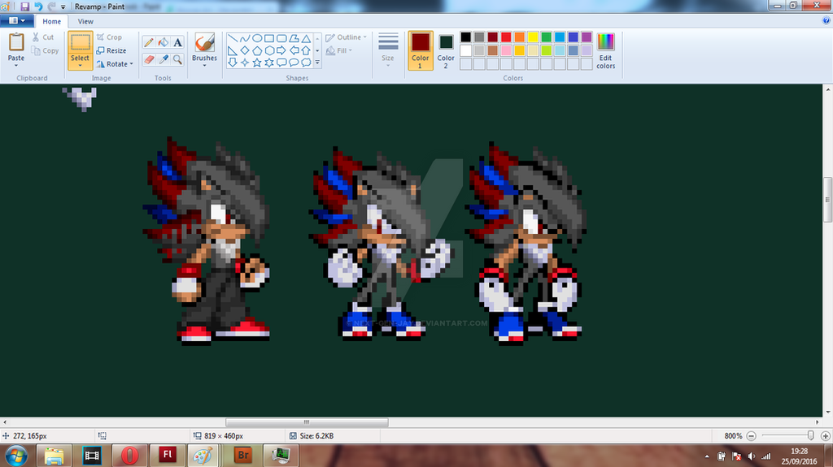Select the Pencil tool
The height and width of the screenshot is (467, 833).
pyautogui.click(x=149, y=42)
